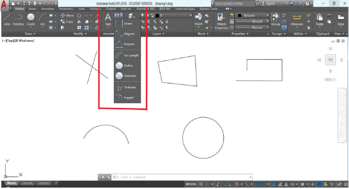The width and height of the screenshot is (349, 189).
Task: Expand the Layers panel dropdown
Action: [x=157, y=34]
